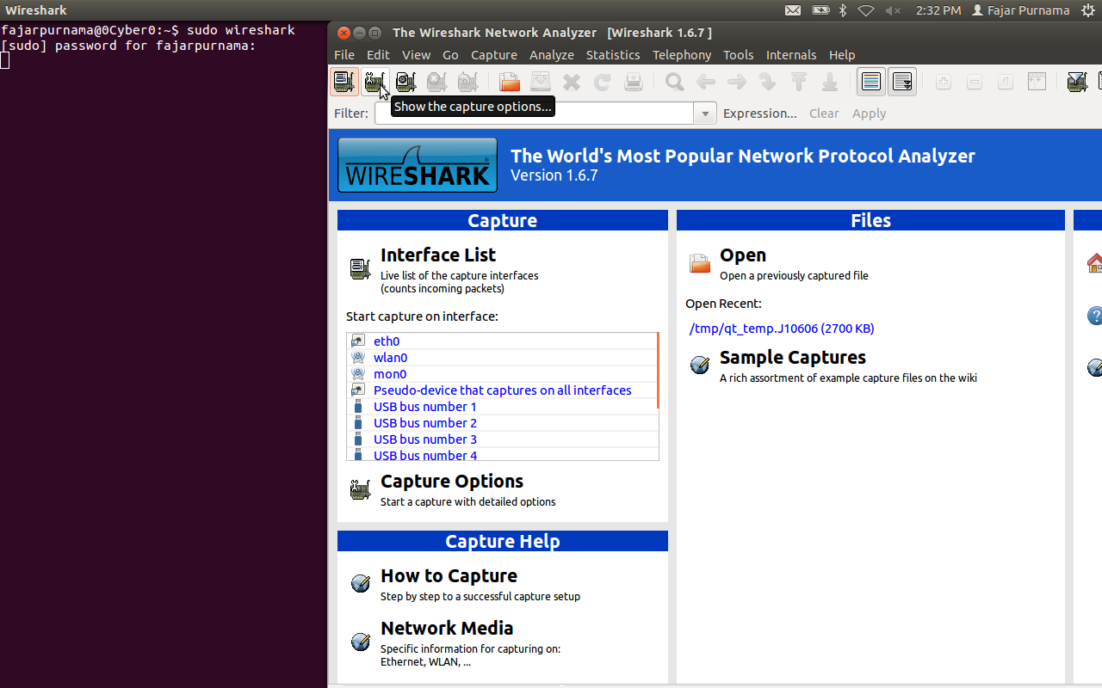
Task: Click the Open heading under Files
Action: click(x=743, y=255)
